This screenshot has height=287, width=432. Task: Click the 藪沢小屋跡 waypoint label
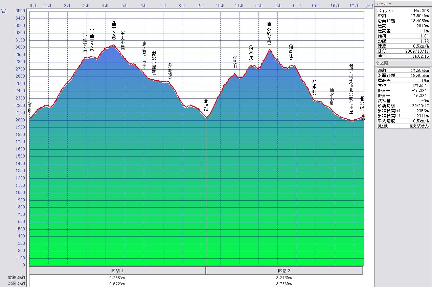click(154, 63)
